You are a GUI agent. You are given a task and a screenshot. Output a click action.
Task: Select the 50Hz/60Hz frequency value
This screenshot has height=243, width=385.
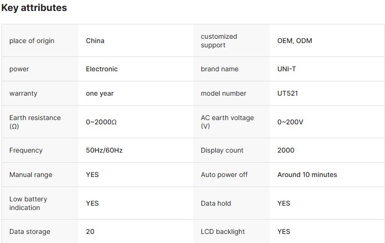tap(104, 150)
